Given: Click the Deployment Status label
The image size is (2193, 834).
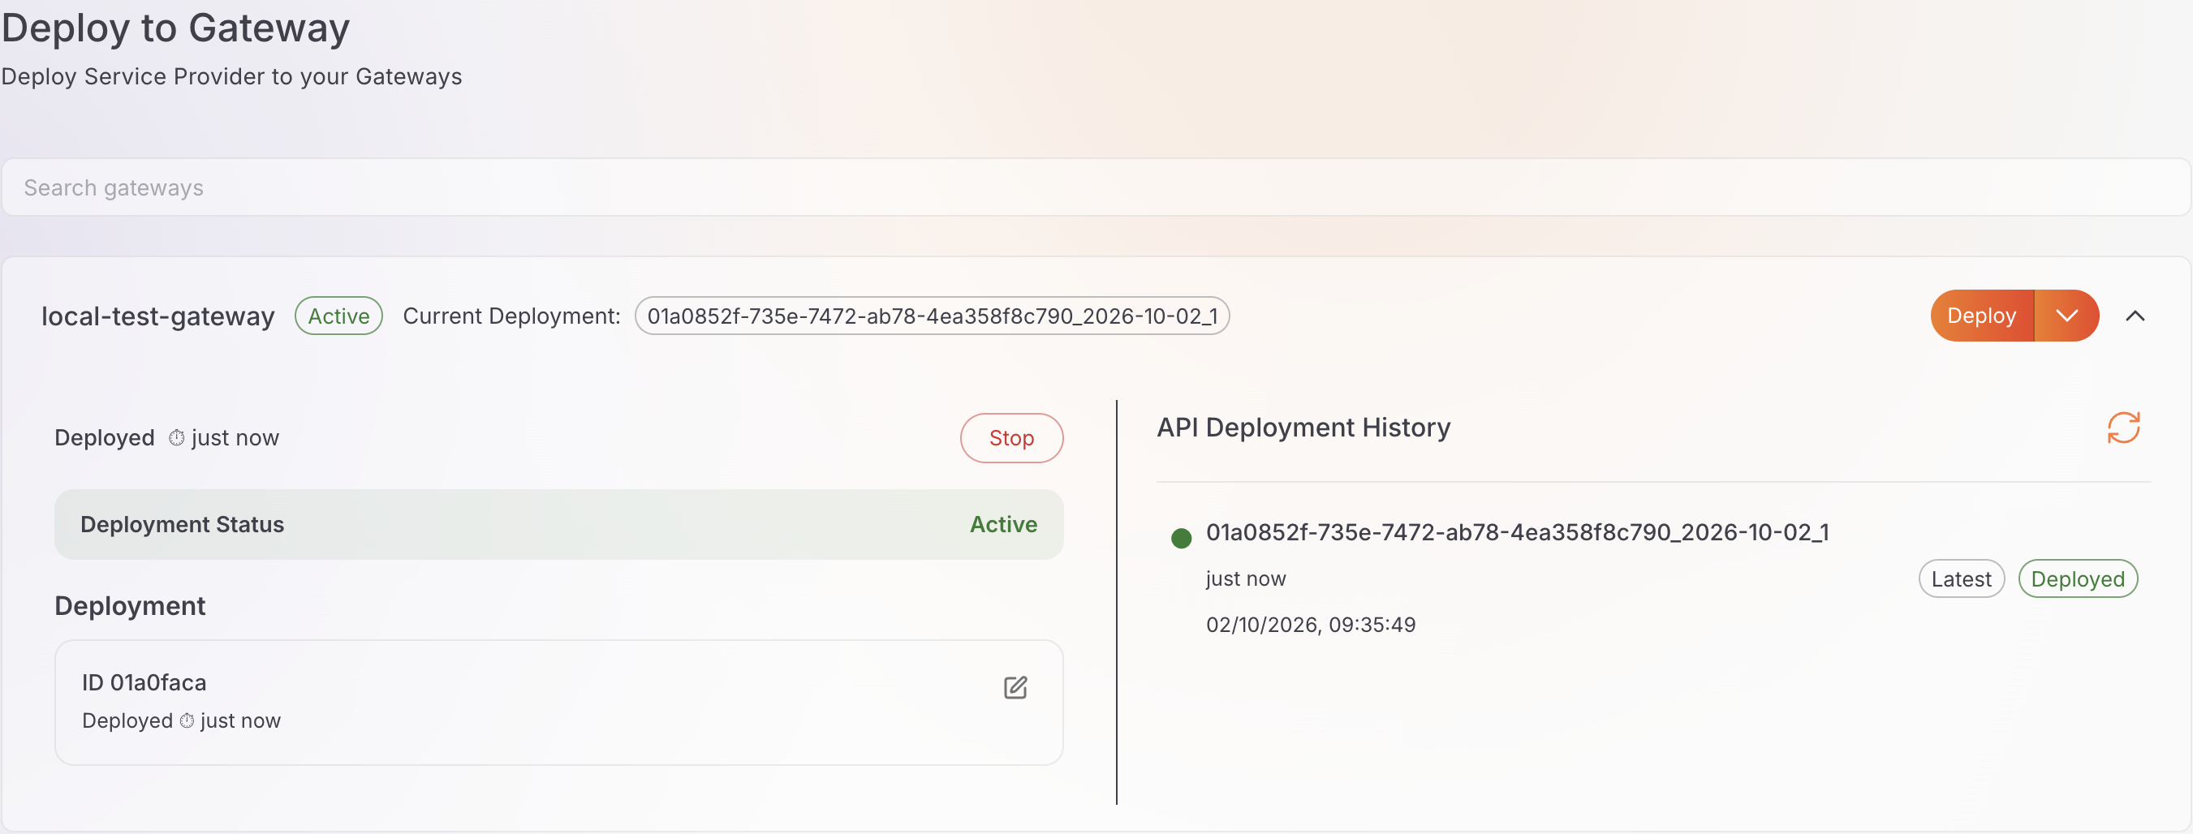Looking at the screenshot, I should point(182,524).
